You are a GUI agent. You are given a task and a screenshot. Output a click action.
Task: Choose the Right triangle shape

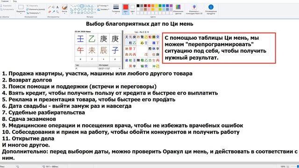tap(72, 9)
